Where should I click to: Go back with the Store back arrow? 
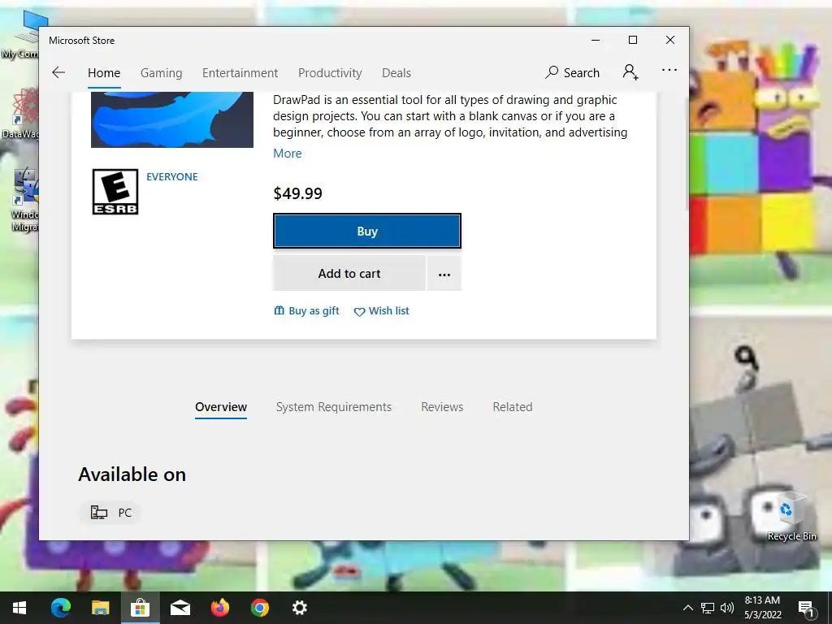click(x=58, y=72)
